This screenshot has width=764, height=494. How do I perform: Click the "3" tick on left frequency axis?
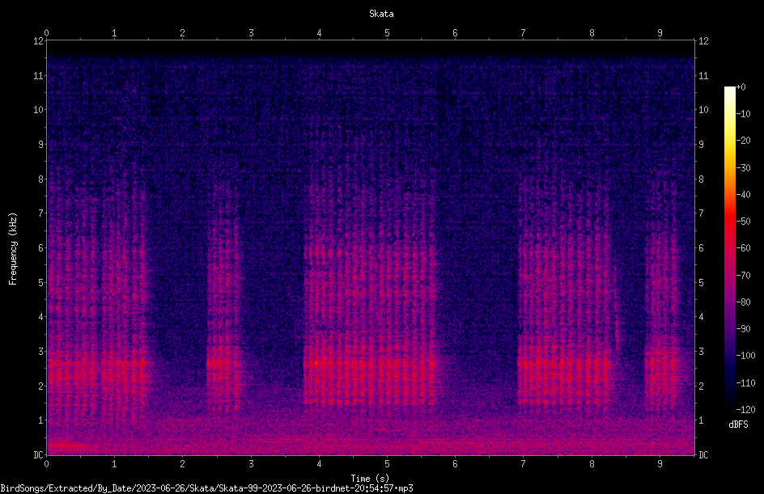tap(40, 352)
